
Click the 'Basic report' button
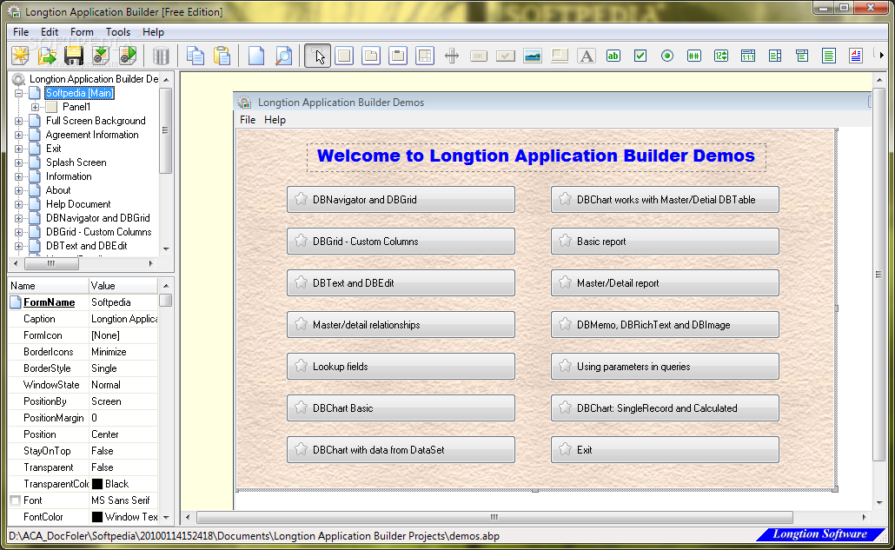665,242
